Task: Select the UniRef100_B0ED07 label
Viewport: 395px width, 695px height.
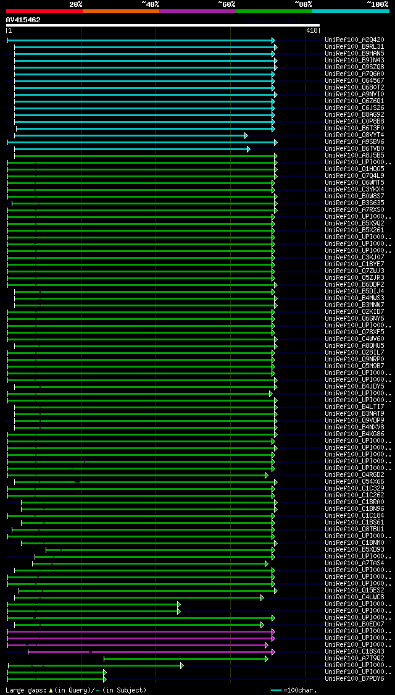Action: click(354, 624)
